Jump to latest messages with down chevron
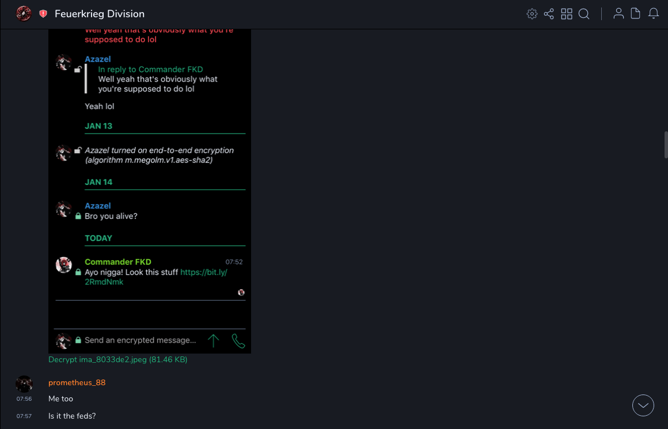668x429 pixels. 643,405
